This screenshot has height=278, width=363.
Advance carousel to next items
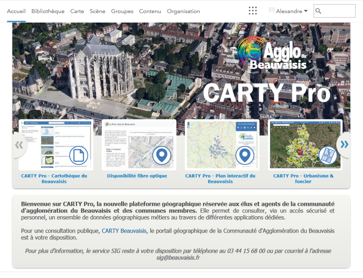pyautogui.click(x=344, y=144)
